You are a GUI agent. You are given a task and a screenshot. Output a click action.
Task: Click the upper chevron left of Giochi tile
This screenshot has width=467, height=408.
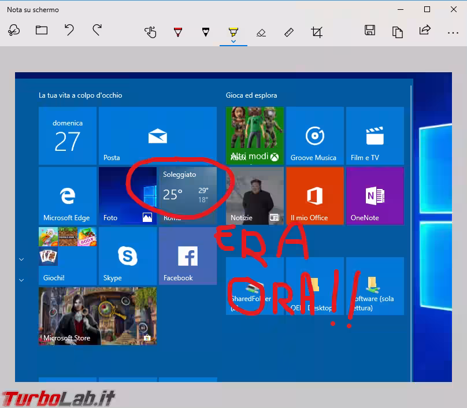click(21, 259)
